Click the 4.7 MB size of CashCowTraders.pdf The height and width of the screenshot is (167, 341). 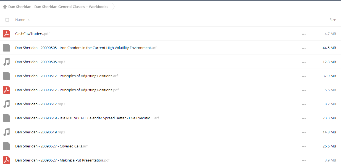tap(330, 34)
